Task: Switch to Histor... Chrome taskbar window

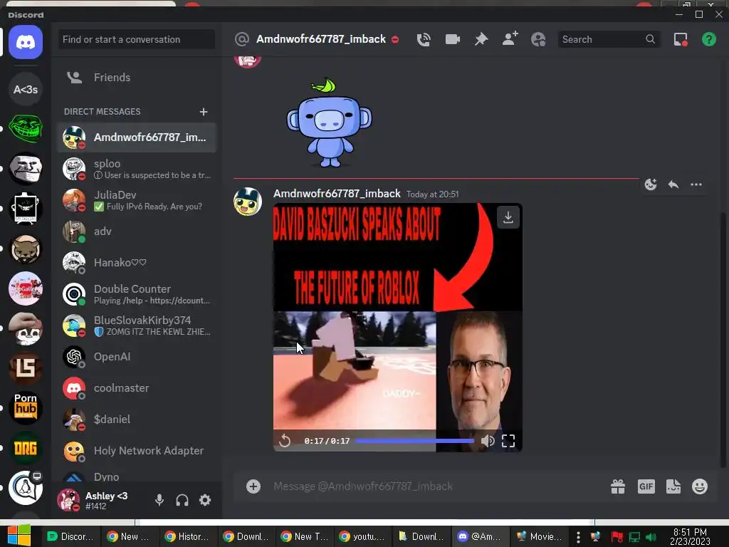Action: coord(188,536)
